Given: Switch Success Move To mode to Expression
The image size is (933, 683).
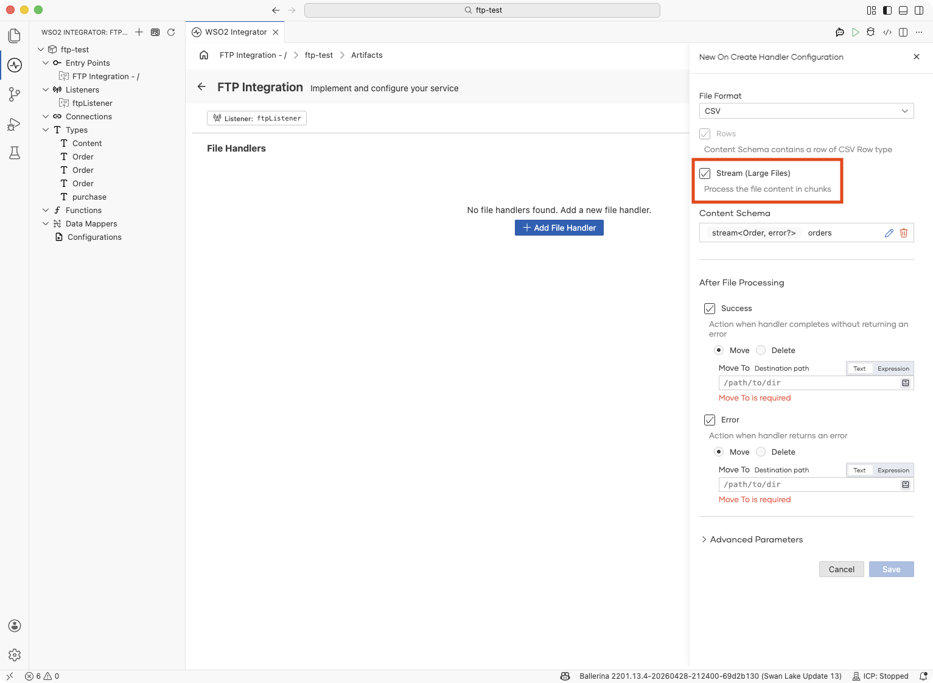Looking at the screenshot, I should pos(893,369).
